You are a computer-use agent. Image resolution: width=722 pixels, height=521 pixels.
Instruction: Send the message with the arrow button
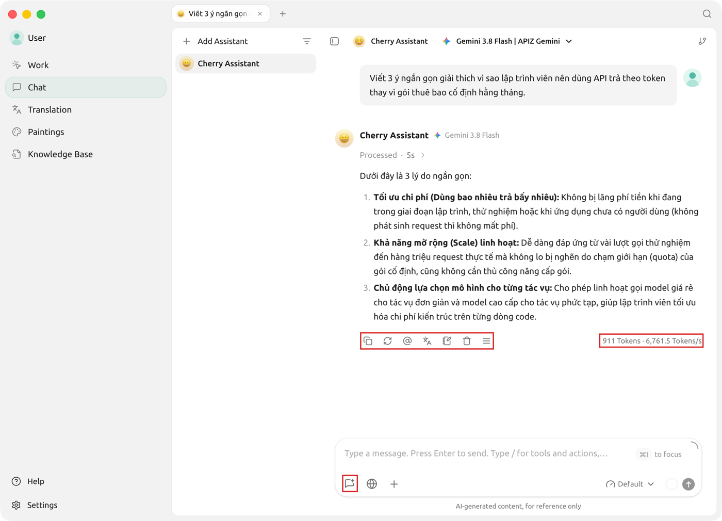[688, 484]
